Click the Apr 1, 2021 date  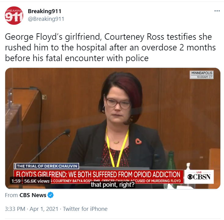44,209
